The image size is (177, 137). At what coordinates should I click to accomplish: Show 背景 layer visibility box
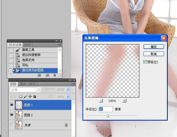[12, 125]
